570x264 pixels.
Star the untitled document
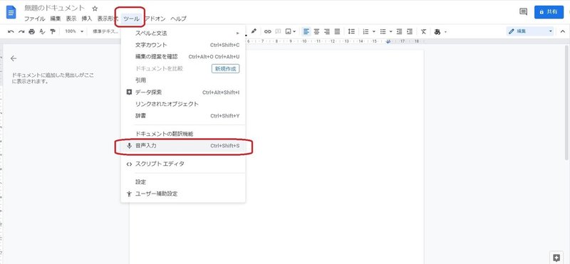pos(95,9)
